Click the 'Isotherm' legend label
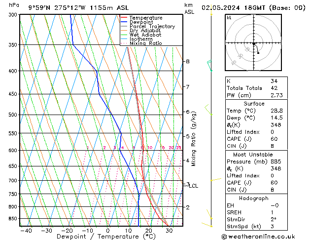This screenshot has height=240, width=310. (x=141, y=39)
